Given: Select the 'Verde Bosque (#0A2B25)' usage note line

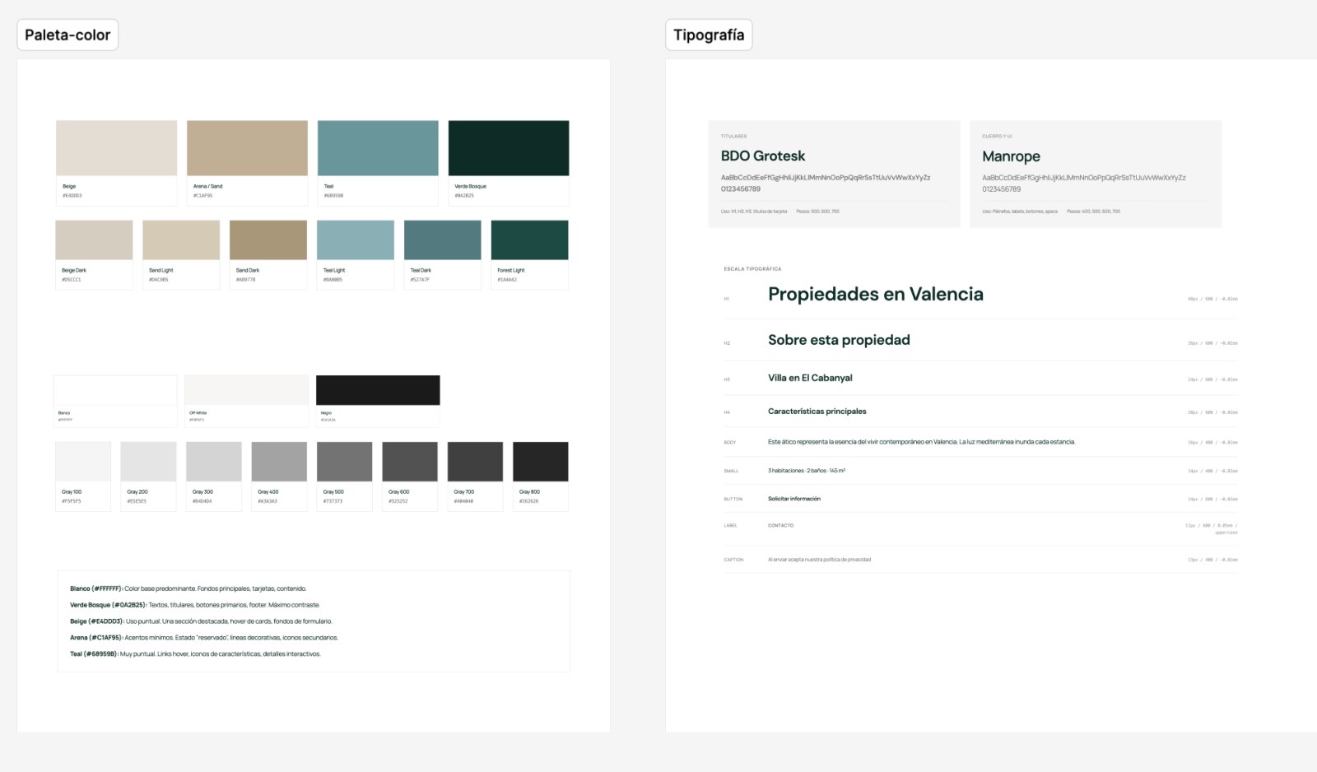Looking at the screenshot, I should [x=195, y=605].
